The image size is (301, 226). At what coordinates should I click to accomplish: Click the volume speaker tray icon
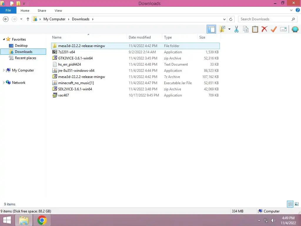coord(273,220)
